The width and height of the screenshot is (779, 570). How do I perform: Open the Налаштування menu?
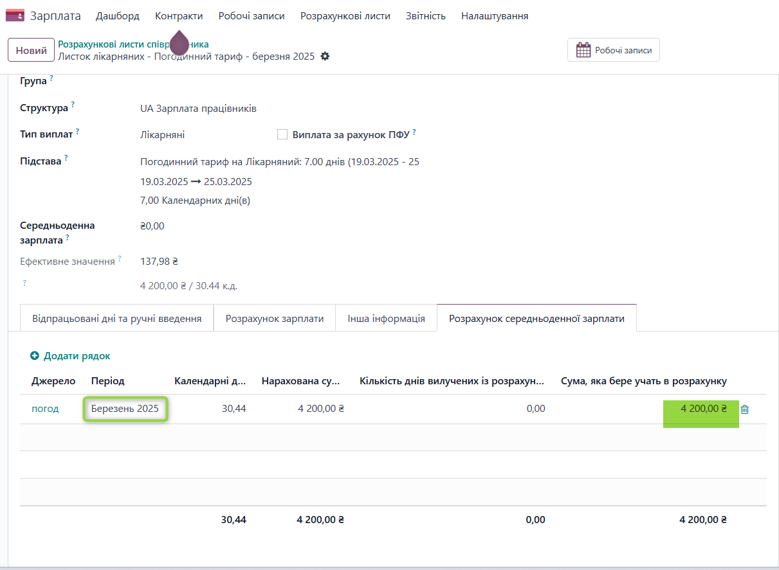coord(494,16)
